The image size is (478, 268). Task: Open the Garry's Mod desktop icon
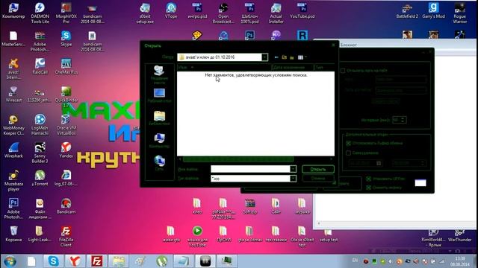[433, 11]
